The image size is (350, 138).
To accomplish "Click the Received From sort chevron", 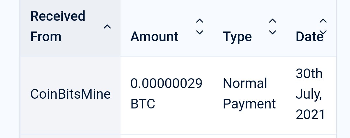I will (x=107, y=27).
